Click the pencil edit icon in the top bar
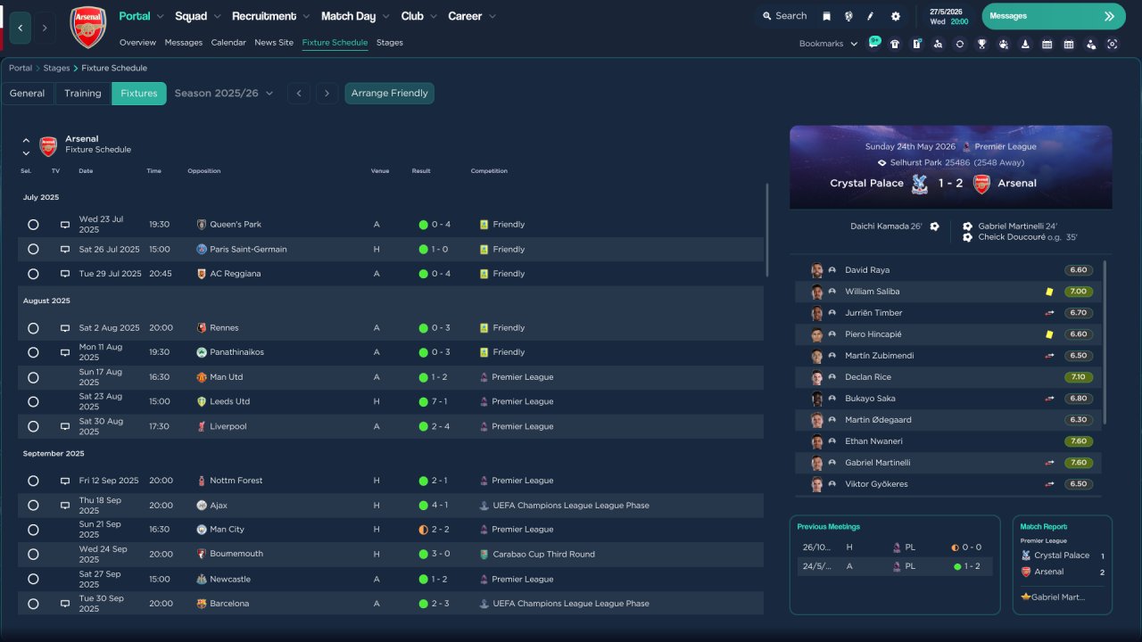Screen dimensions: 1142x642 pos(871,16)
